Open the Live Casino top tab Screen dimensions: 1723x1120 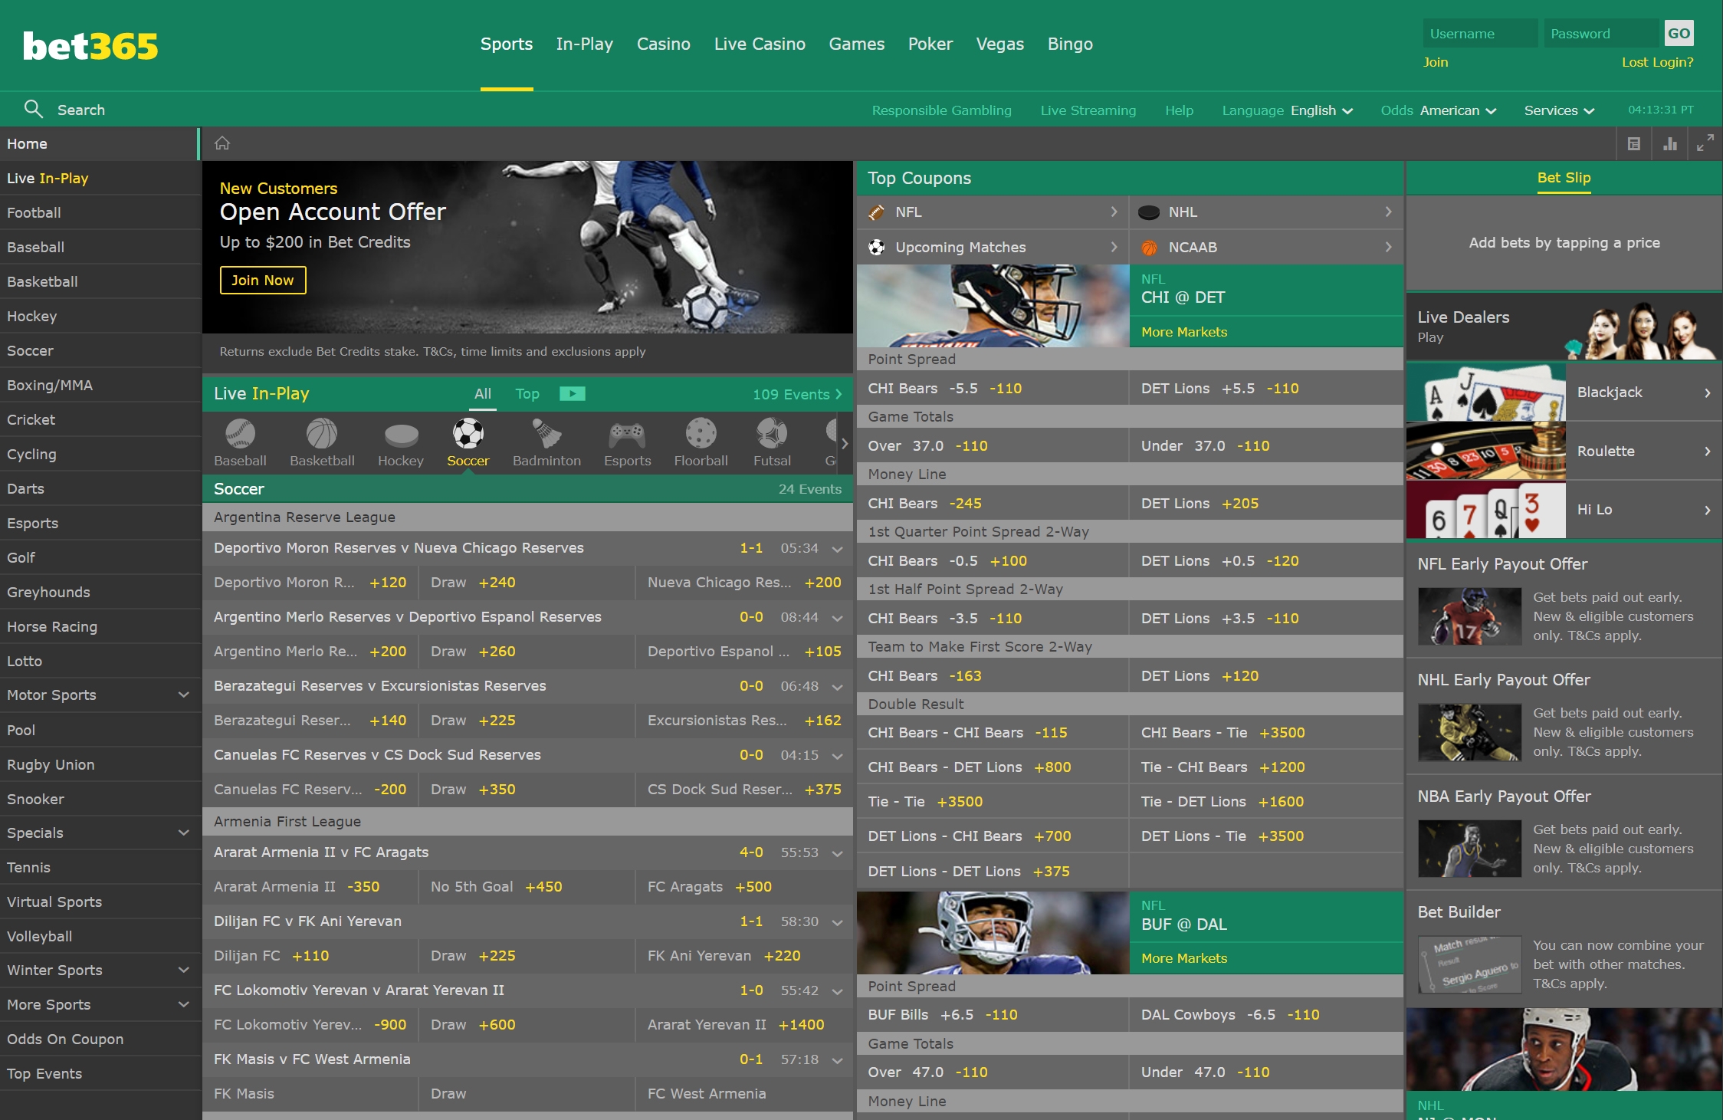click(x=760, y=44)
